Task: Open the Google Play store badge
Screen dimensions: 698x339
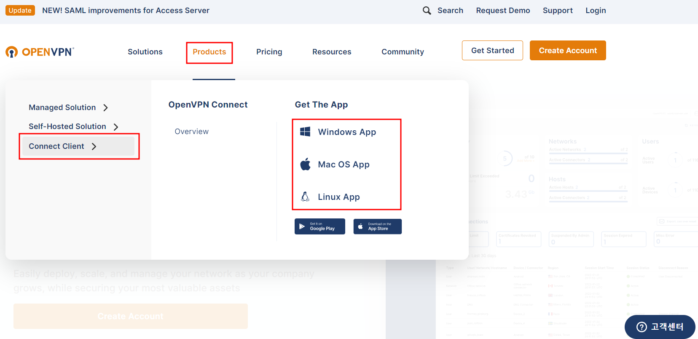Action: coord(320,226)
